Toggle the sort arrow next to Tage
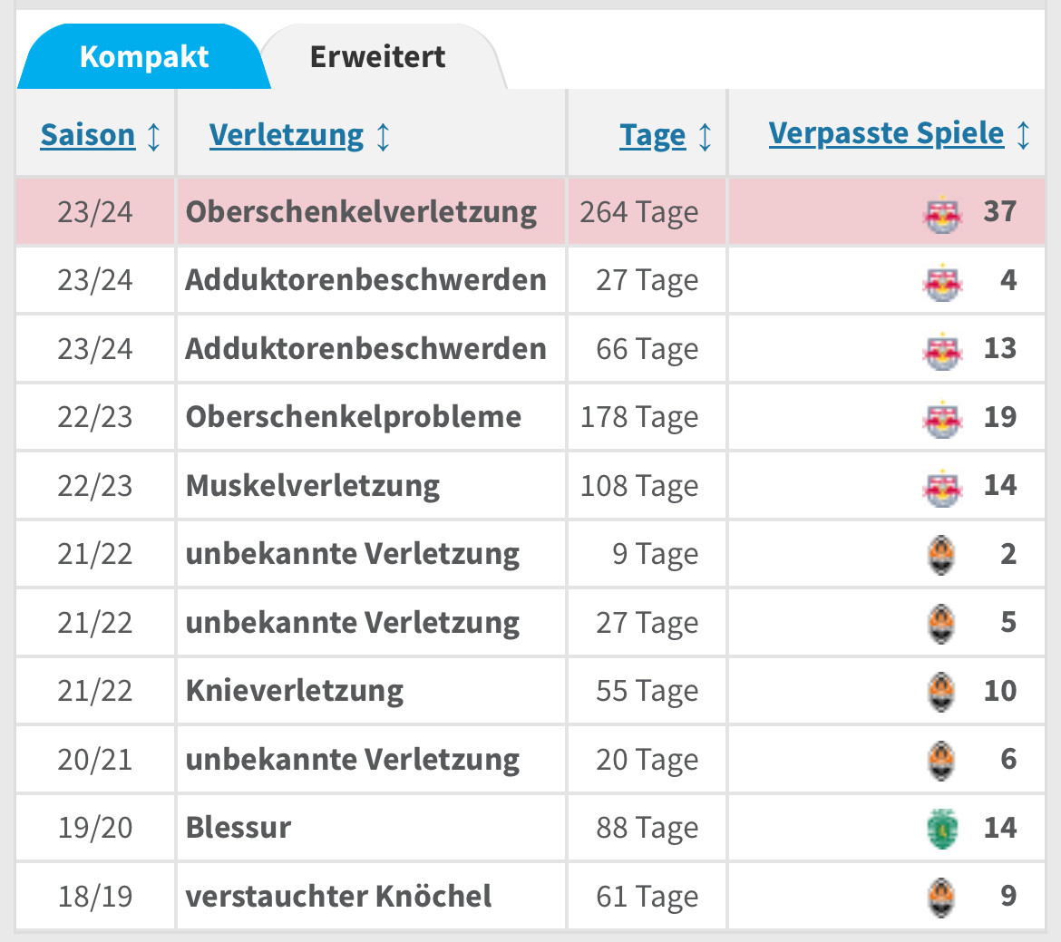Screen dimensions: 1061x942 [705, 137]
